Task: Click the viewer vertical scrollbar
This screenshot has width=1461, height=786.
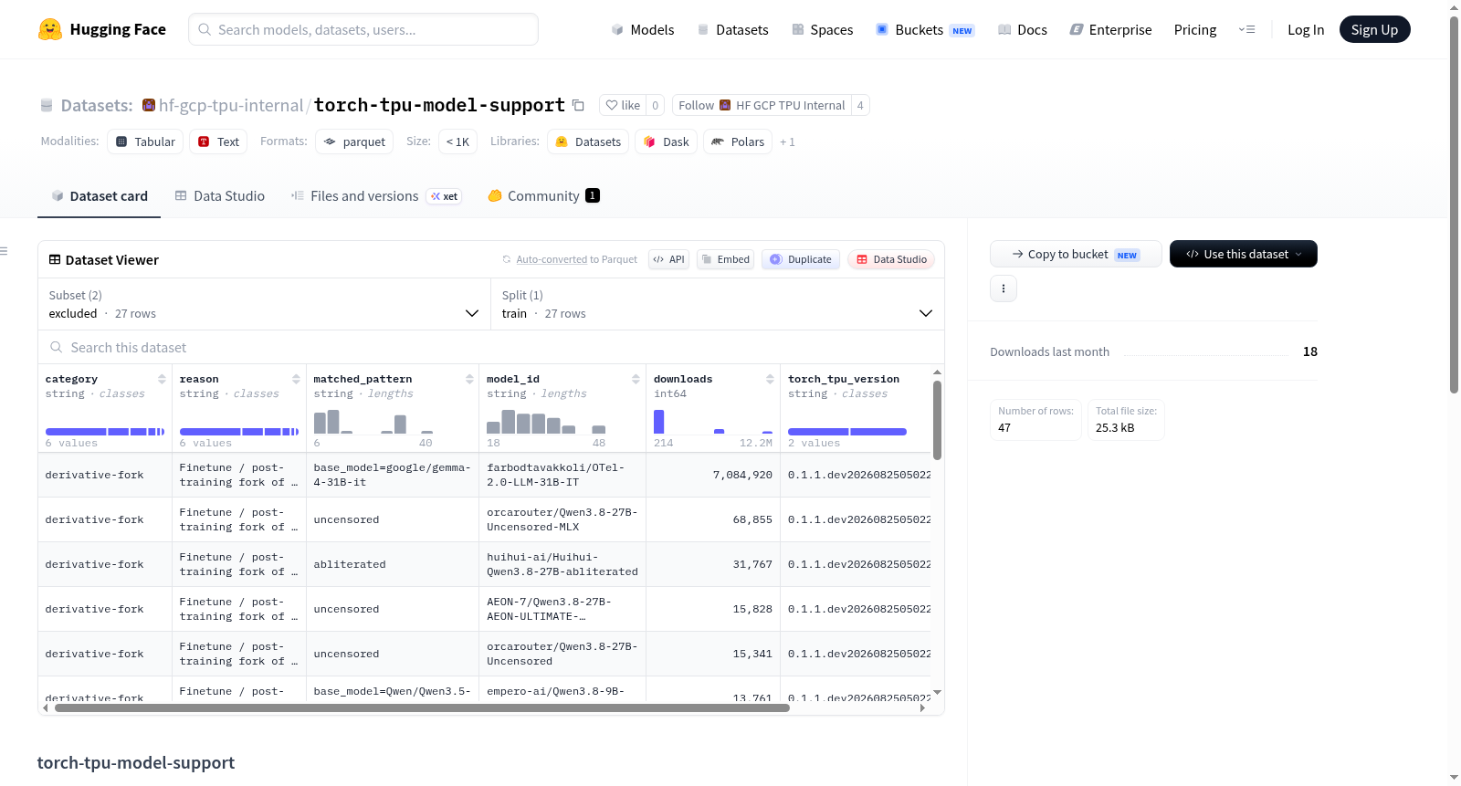Action: pyautogui.click(x=937, y=420)
